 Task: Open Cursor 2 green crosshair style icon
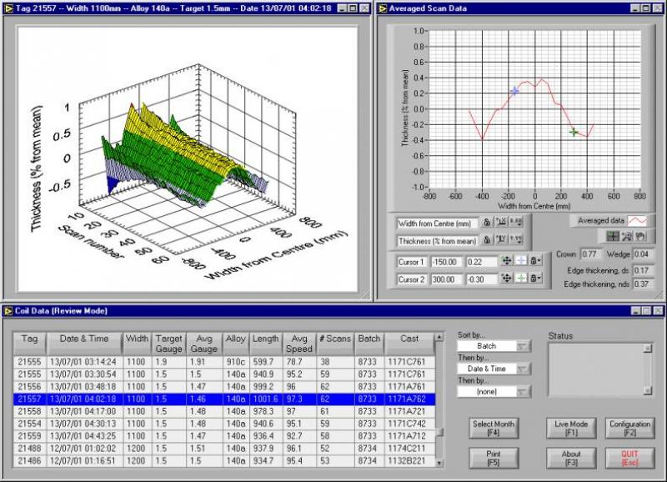(x=520, y=279)
